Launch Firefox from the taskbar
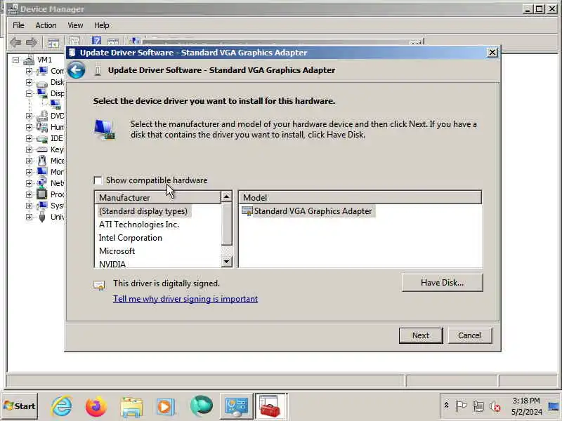Viewport: 562px width, 421px height. [x=96, y=406]
